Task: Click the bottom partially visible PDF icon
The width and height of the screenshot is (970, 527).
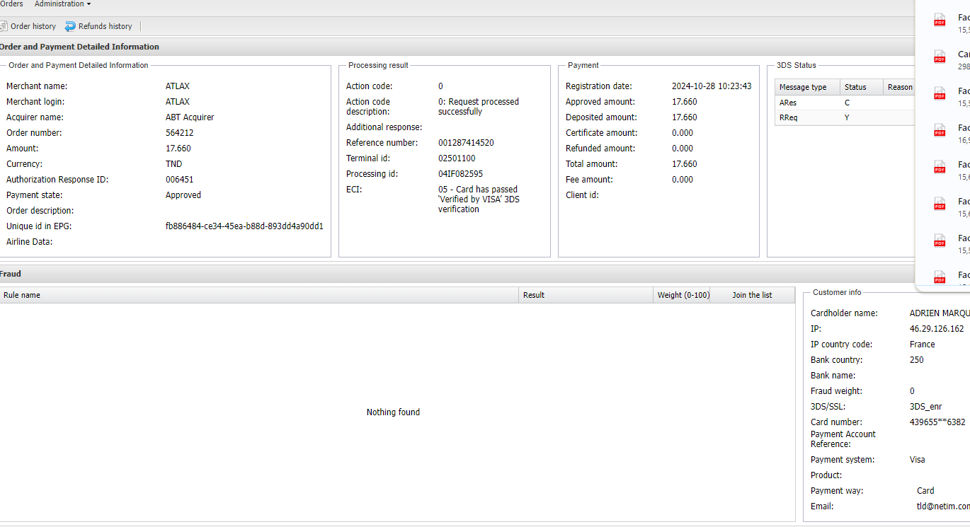Action: [940, 277]
